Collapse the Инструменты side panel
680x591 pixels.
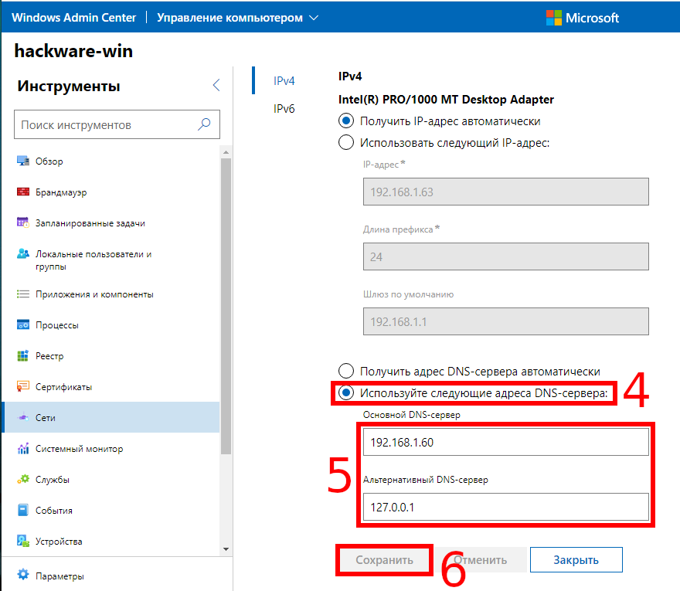click(x=216, y=86)
